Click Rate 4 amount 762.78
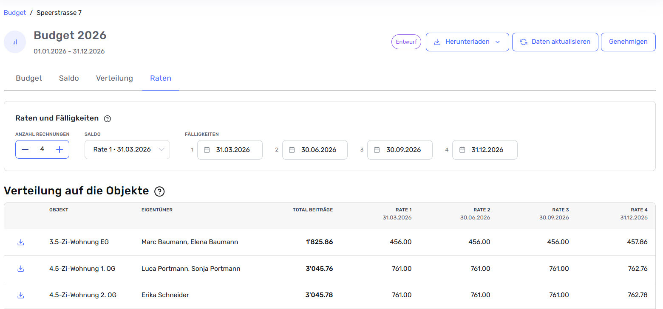The width and height of the screenshot is (663, 309). click(637, 295)
